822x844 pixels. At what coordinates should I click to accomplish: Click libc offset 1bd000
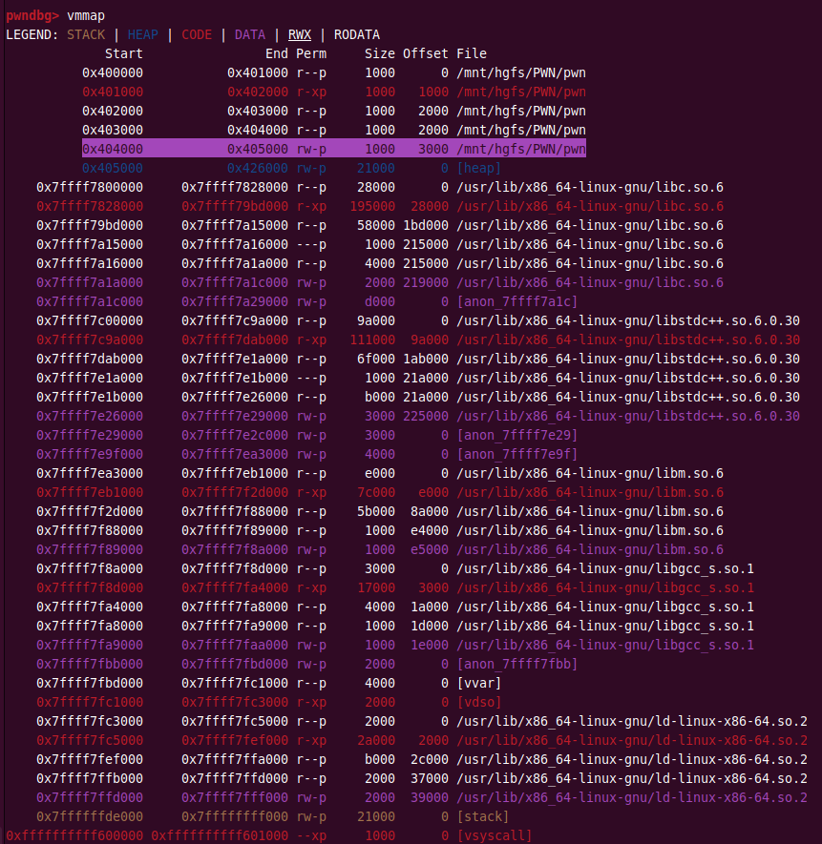(x=425, y=225)
